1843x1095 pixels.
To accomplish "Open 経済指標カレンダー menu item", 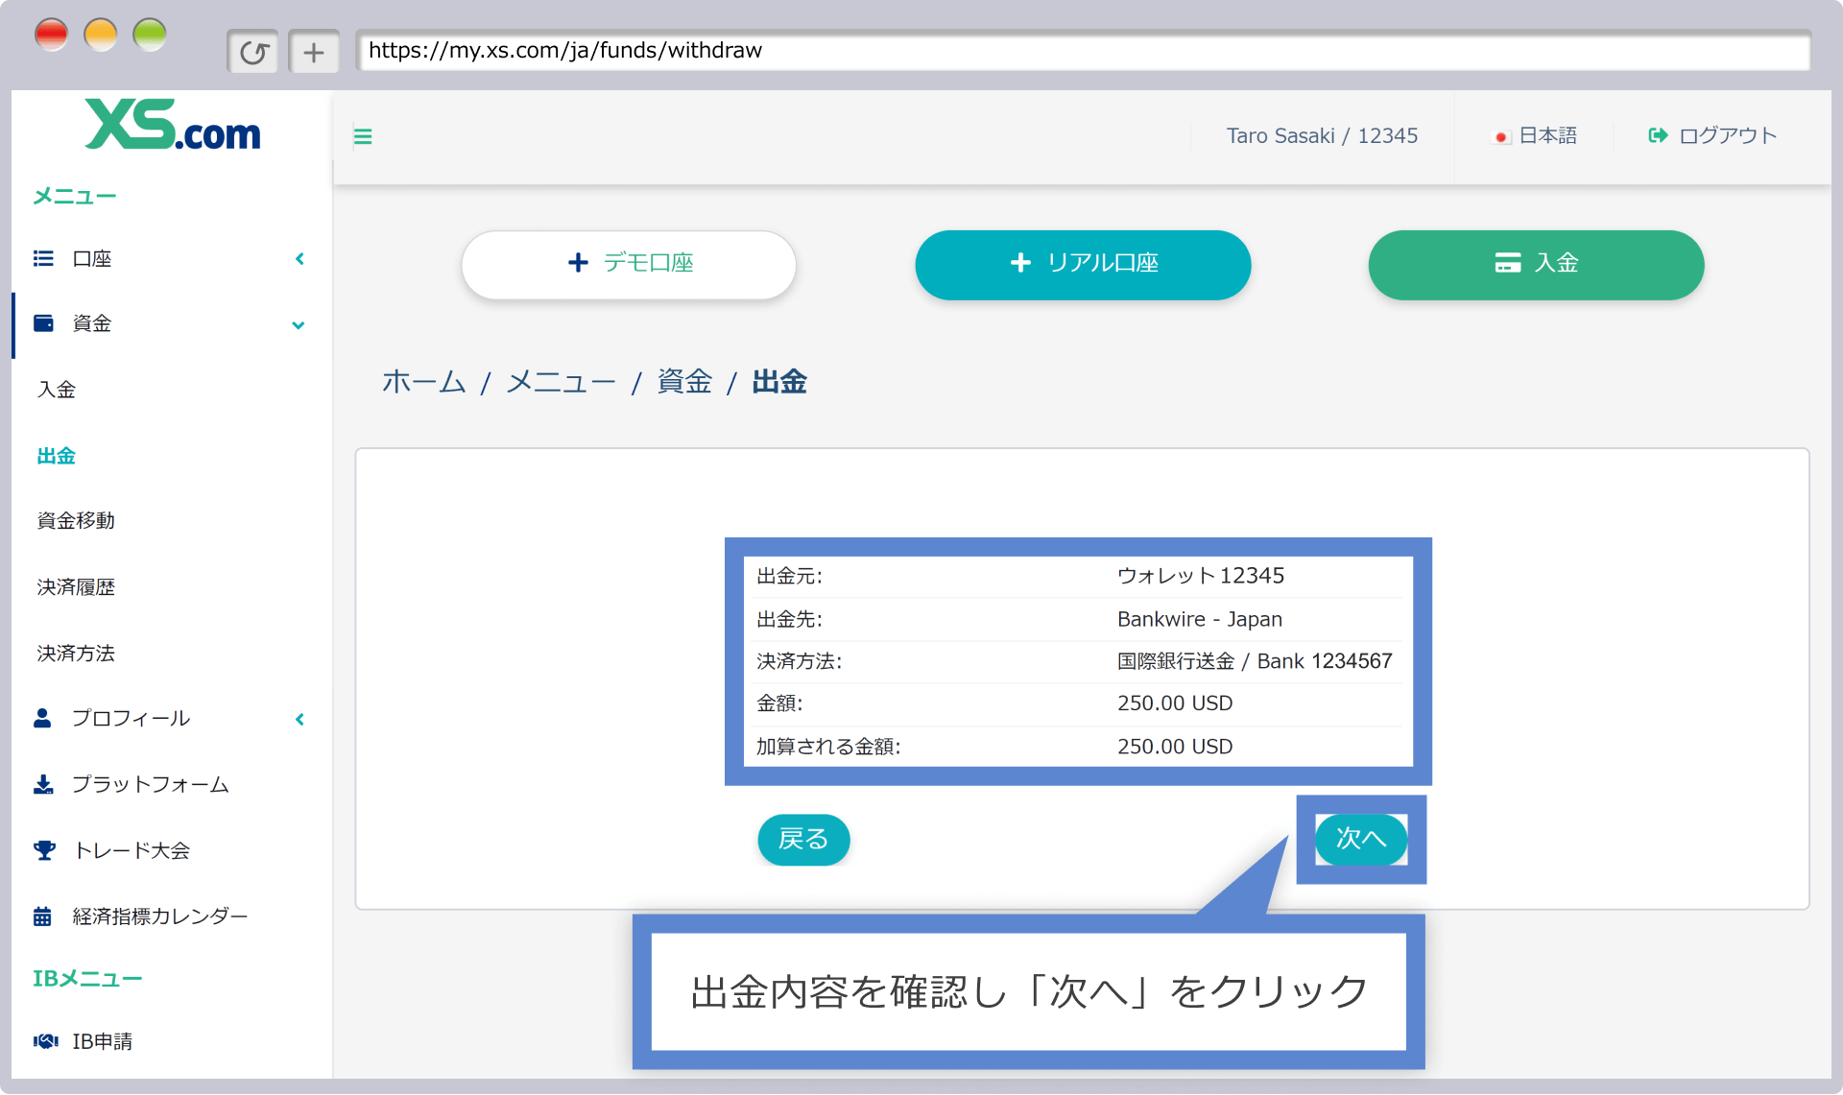I will tap(160, 916).
